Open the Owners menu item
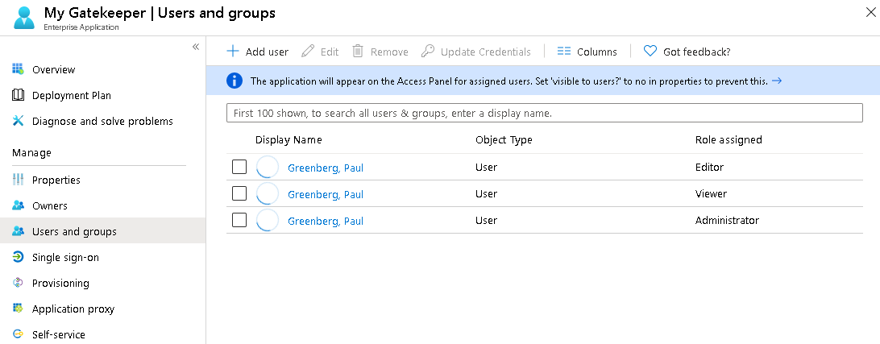Image resolution: width=880 pixels, height=344 pixels. (50, 205)
